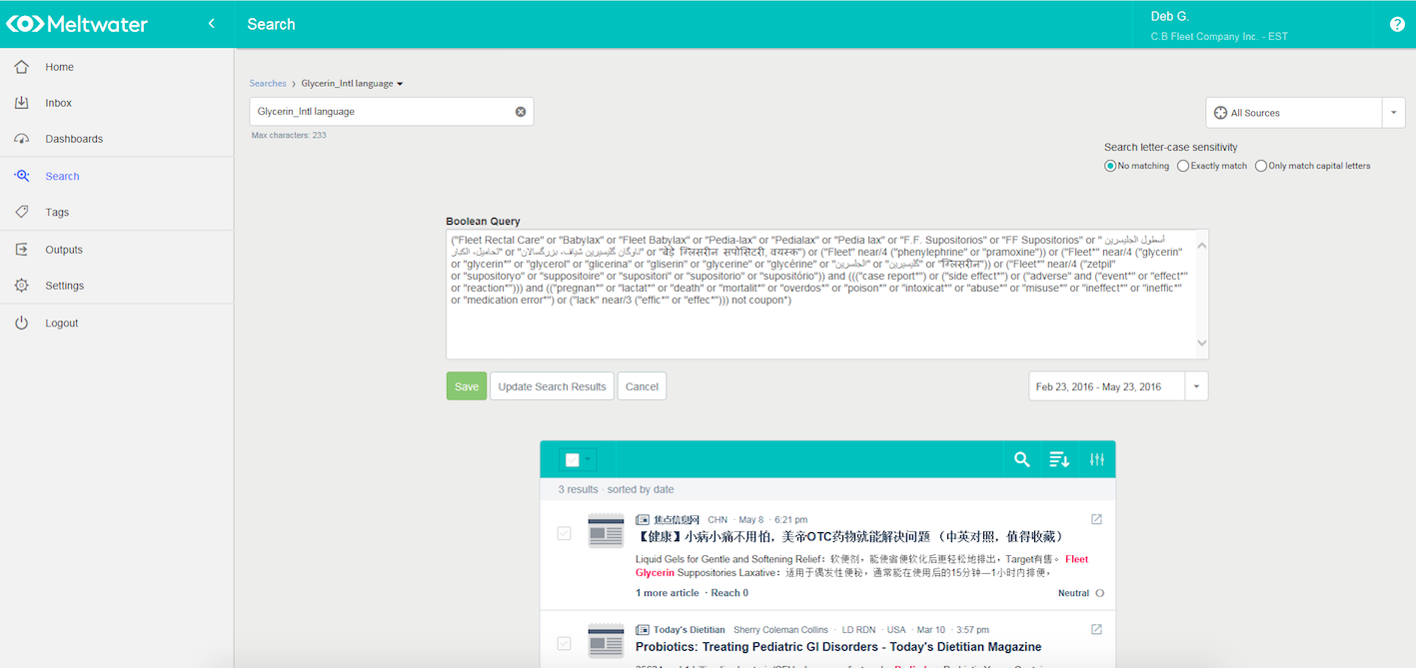Click the Neutral sentiment circle indicator
Screen dimensions: 1416x668
1100,593
